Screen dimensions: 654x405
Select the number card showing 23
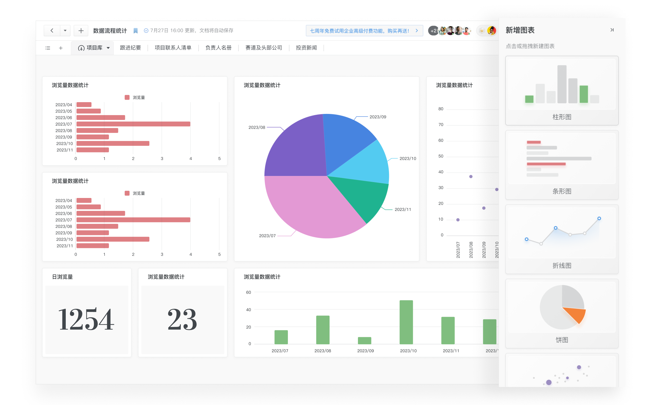pyautogui.click(x=183, y=312)
